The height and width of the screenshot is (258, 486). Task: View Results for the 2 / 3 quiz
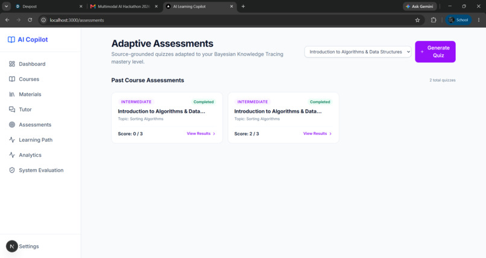click(317, 133)
